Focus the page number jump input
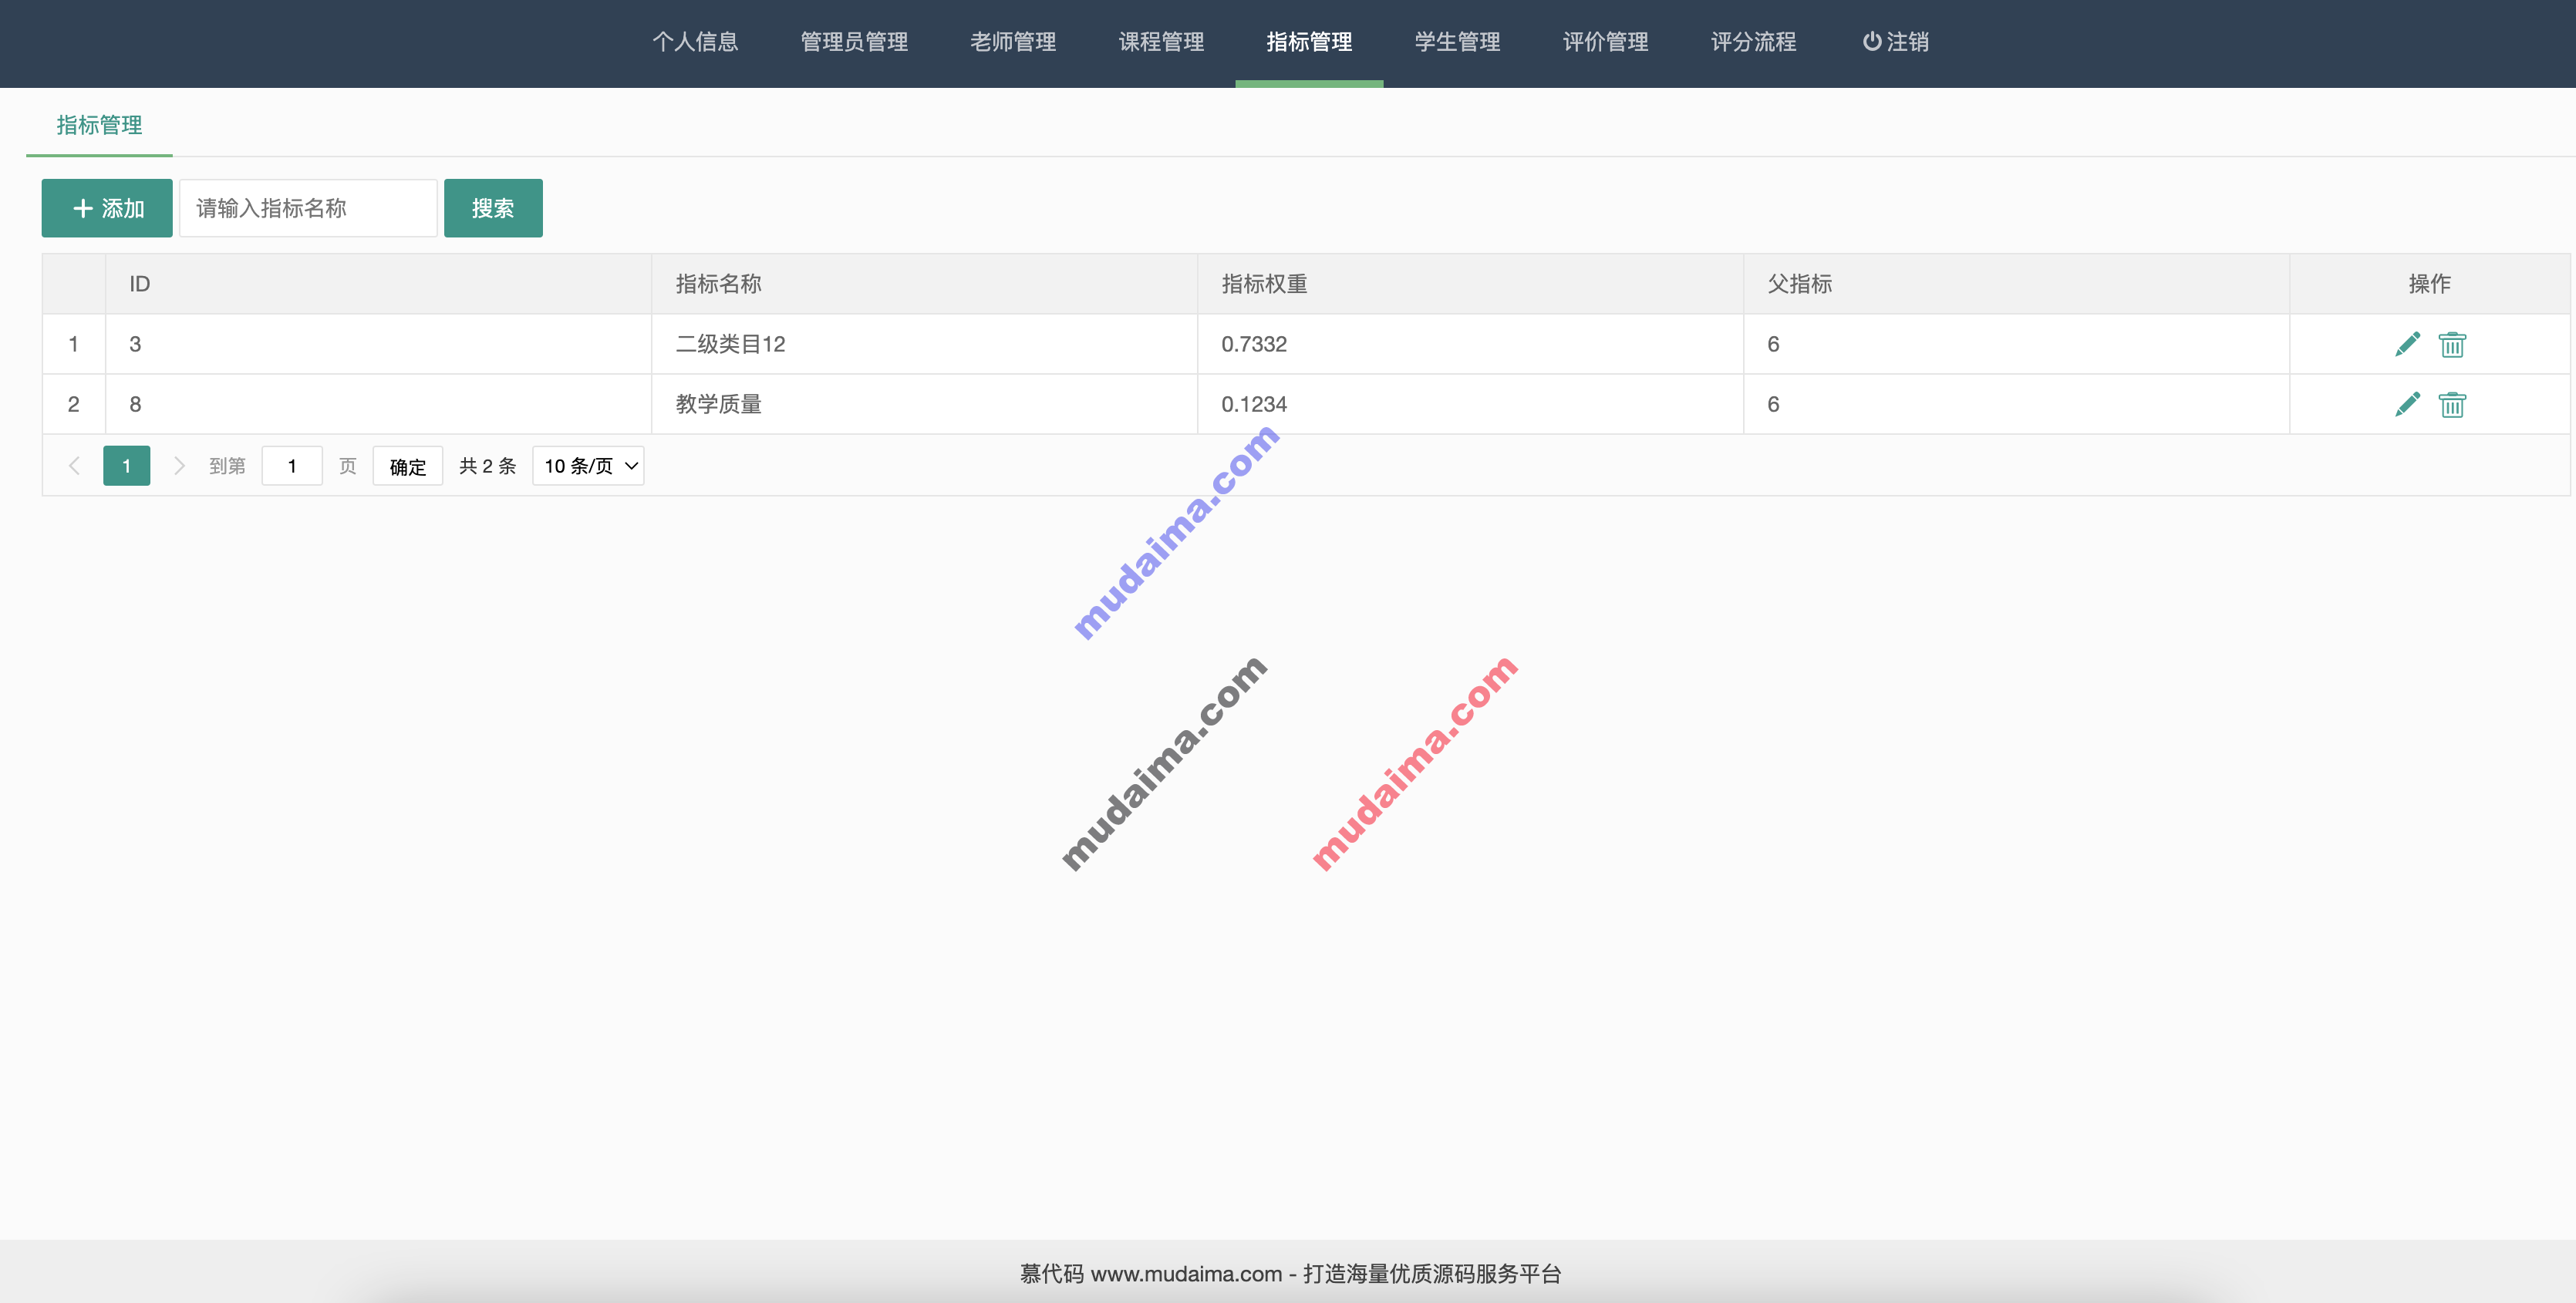This screenshot has width=2576, height=1303. pos(292,466)
